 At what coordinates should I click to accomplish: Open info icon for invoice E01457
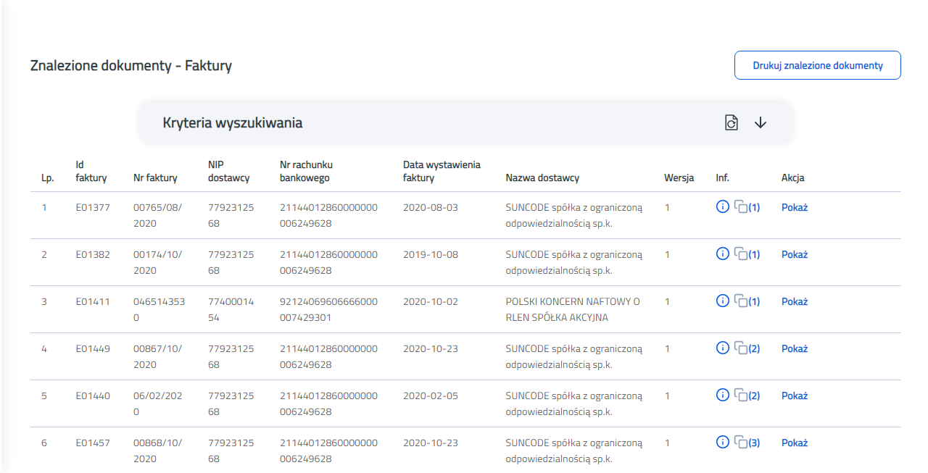(x=722, y=443)
